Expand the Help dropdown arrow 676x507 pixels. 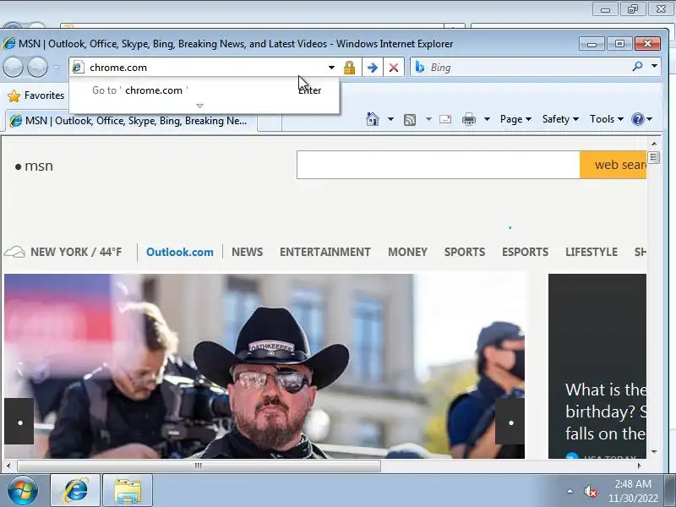click(649, 119)
